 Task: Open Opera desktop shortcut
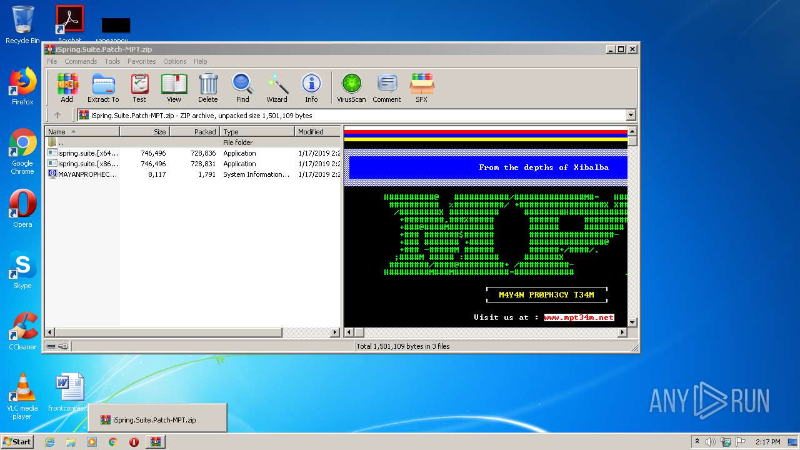tap(22, 209)
